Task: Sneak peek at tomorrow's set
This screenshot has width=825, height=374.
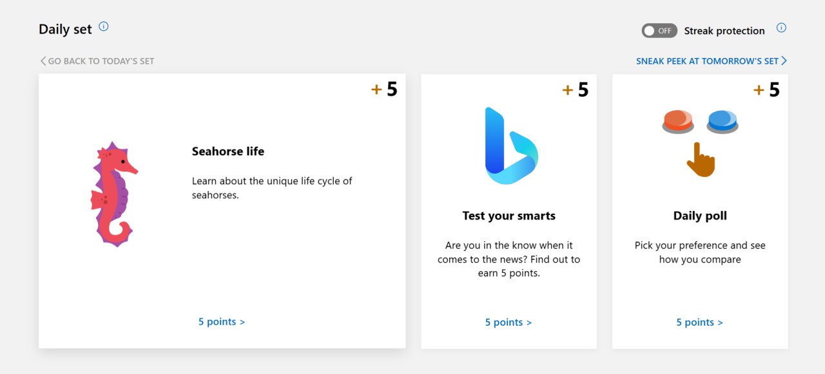Action: coord(707,61)
